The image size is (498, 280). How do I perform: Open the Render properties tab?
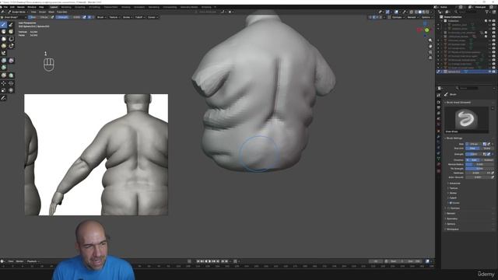[439, 102]
